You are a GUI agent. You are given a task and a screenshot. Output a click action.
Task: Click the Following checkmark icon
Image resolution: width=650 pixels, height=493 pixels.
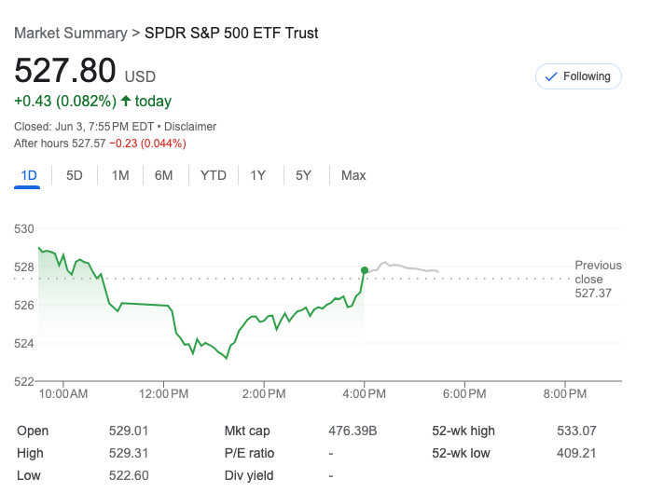[550, 76]
